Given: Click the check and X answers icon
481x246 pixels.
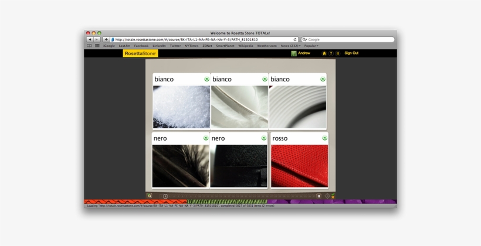Looking at the screenshot, I should pos(333,196).
